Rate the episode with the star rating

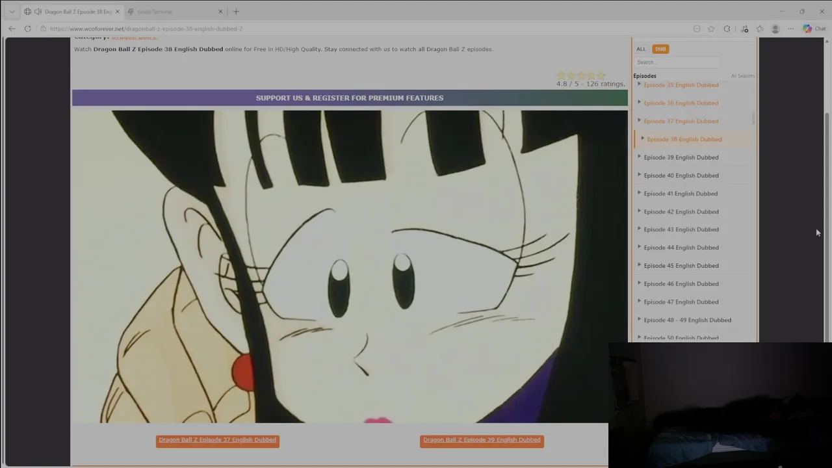point(581,75)
